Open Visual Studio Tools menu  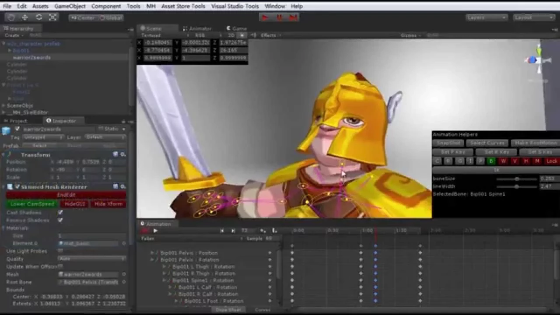tap(234, 6)
